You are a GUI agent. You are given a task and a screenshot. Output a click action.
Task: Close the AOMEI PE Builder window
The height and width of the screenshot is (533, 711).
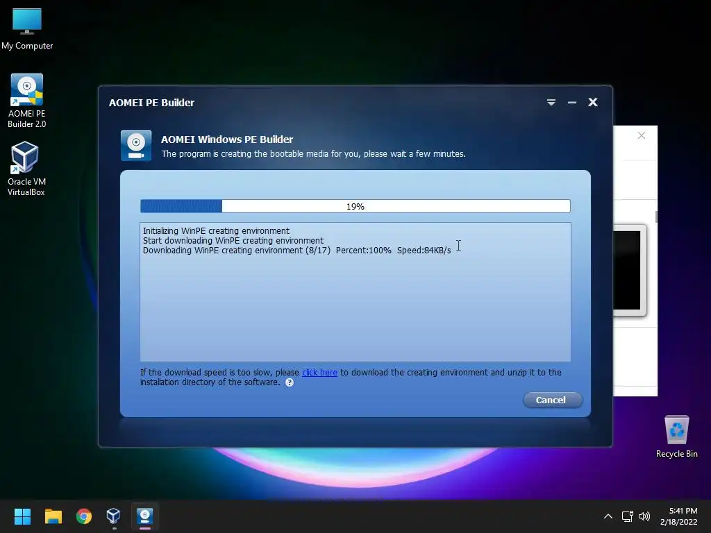click(x=593, y=103)
